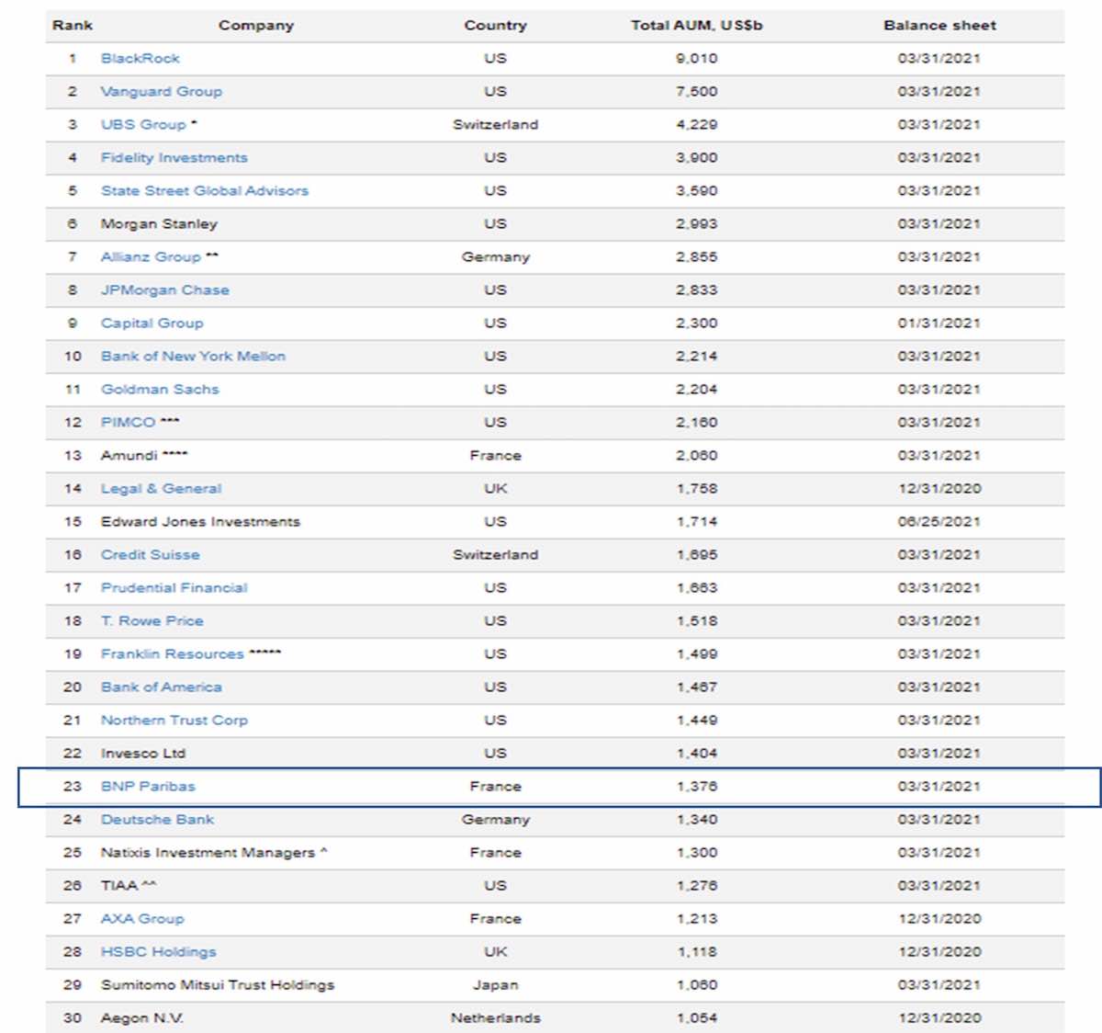Select the Balance sheet column header
Screen dimensions: 1102x1033
(x=939, y=25)
